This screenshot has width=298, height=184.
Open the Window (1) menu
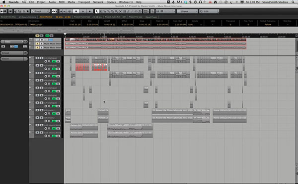click(126, 2)
